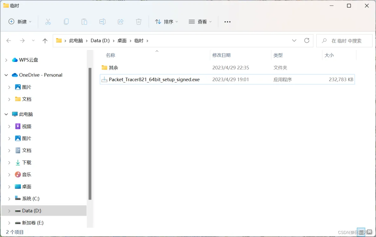Viewport: 376px width, 237px height.
Task: Sort by 修改日期 column header
Action: point(221,55)
